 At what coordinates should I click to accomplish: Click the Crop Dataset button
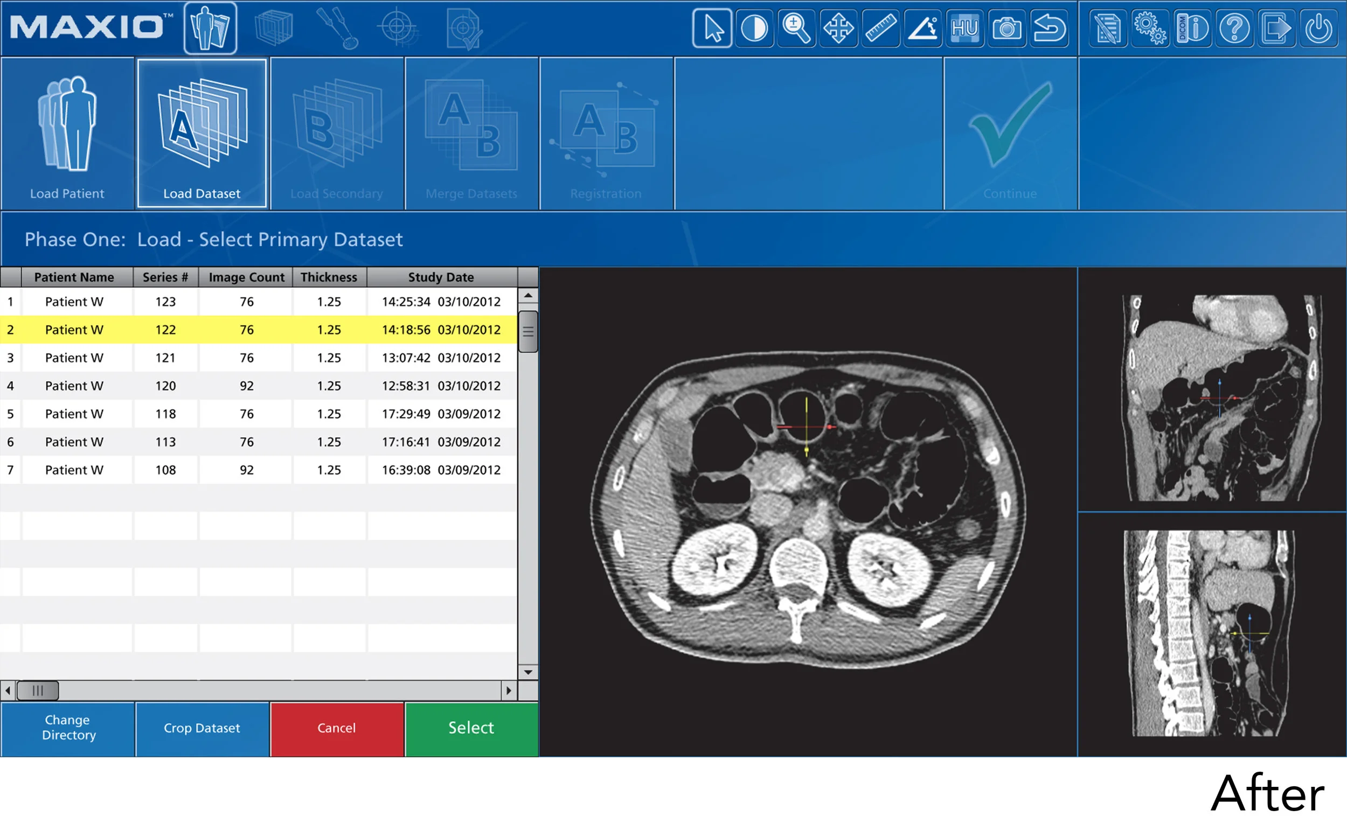pyautogui.click(x=203, y=729)
